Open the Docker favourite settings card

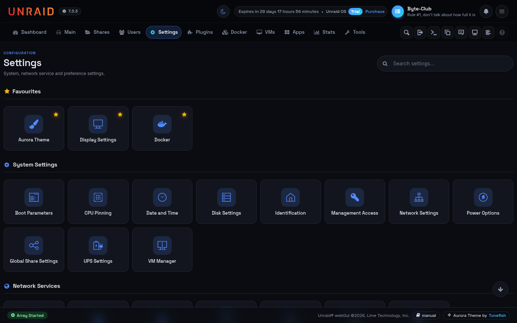(x=162, y=128)
